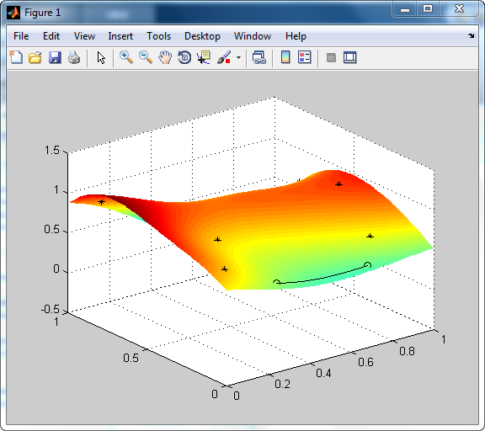Save the figure with the floppy disk icon

click(55, 57)
